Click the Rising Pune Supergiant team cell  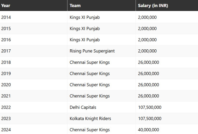click(92, 51)
